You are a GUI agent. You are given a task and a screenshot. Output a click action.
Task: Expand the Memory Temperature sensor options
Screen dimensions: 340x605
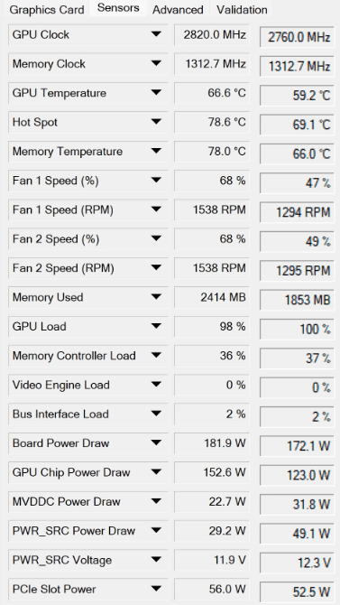click(x=156, y=152)
